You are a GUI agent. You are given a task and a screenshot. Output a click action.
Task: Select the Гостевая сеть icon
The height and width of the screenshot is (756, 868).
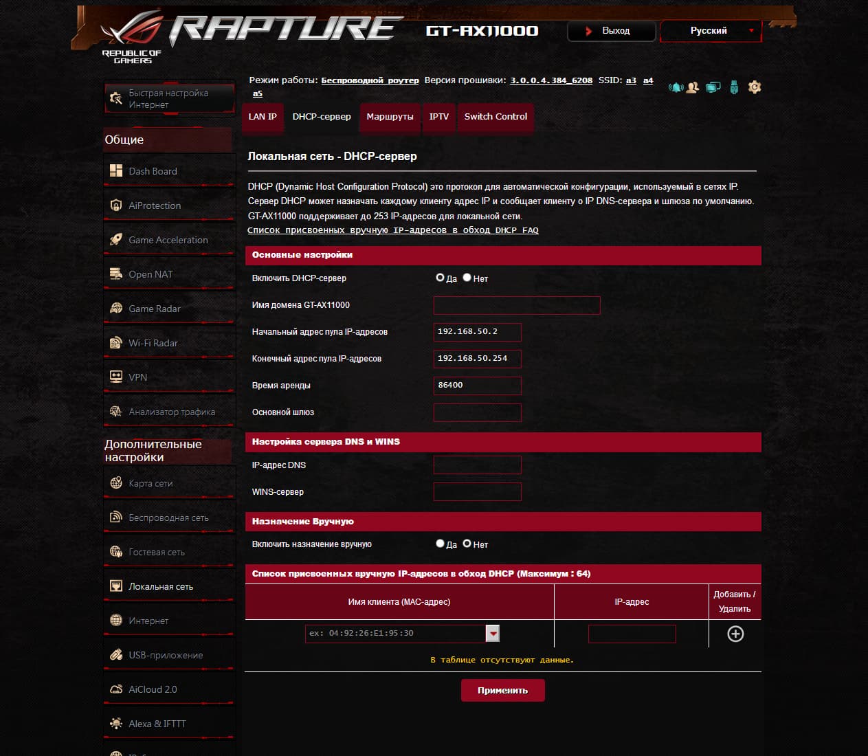coord(116,552)
